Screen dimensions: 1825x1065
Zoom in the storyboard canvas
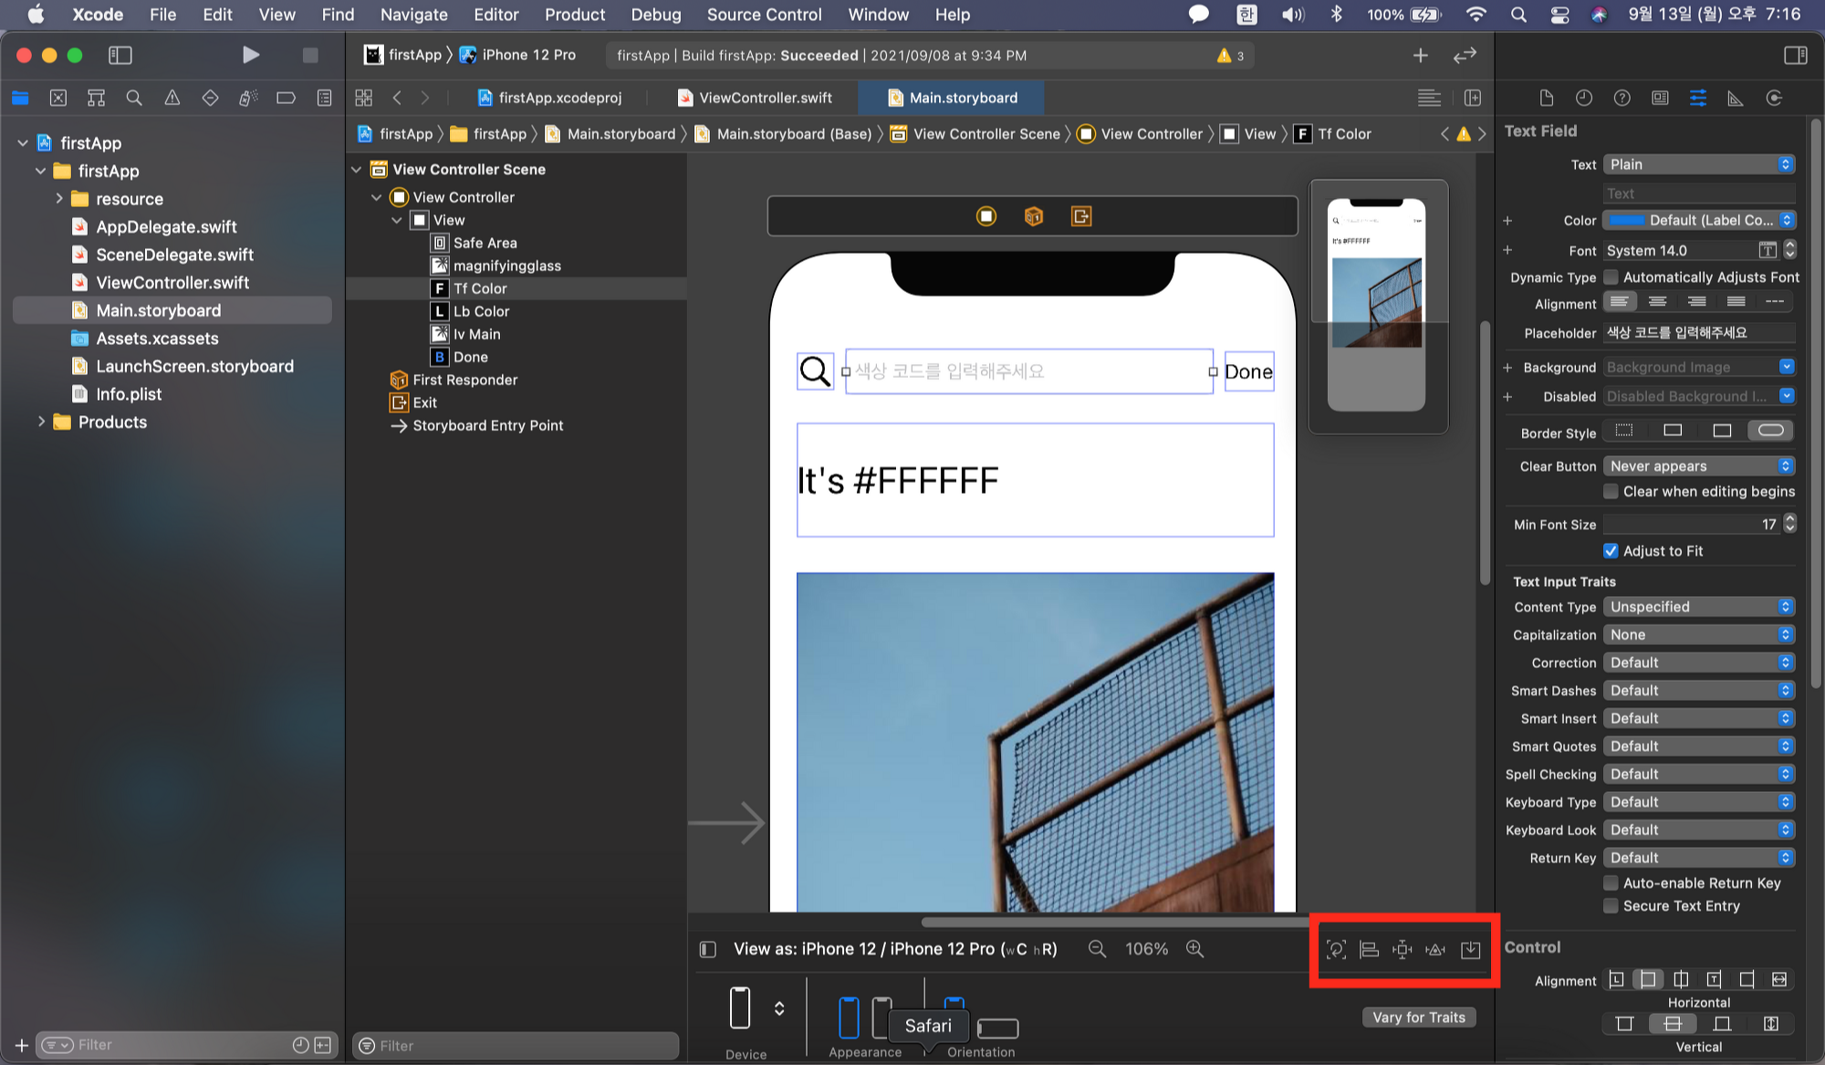tap(1194, 949)
